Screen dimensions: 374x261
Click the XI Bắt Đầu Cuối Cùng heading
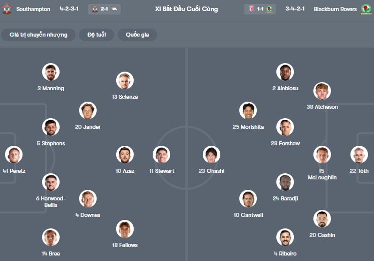coord(186,9)
